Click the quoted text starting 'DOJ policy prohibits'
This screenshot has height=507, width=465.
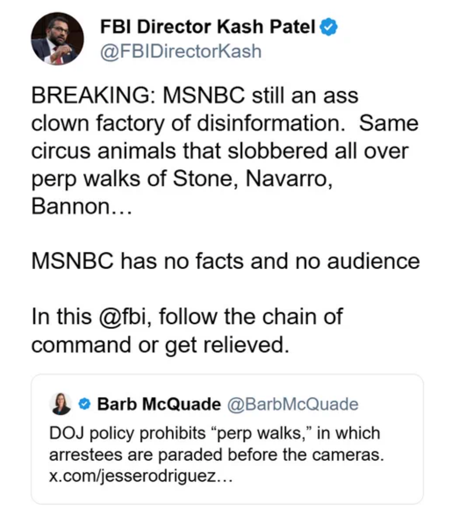(214, 433)
